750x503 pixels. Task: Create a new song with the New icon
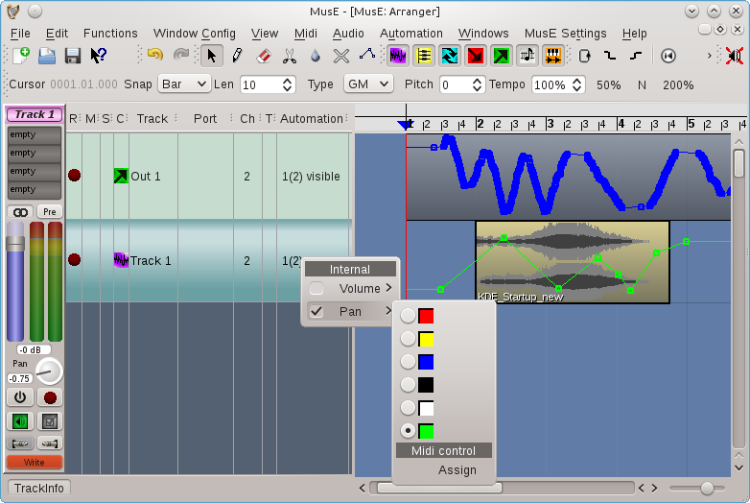[21, 56]
